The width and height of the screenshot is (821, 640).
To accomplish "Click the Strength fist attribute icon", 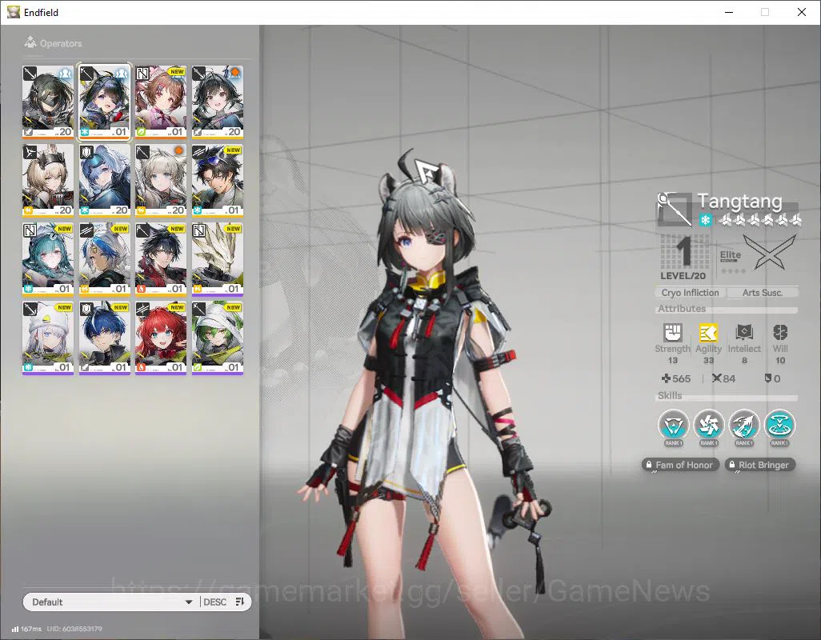I will [673, 332].
